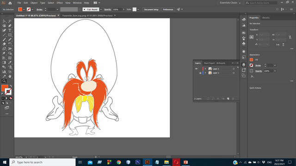The width and height of the screenshot is (296, 166).
Task: Open Layers panel options menu
Action: pos(237,63)
